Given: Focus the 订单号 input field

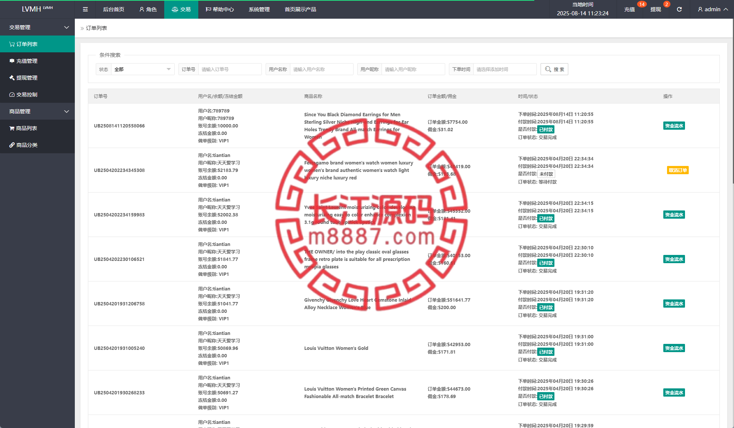Looking at the screenshot, I should (x=230, y=69).
